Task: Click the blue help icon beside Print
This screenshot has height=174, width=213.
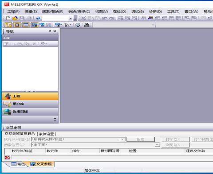Action: click(x=38, y=18)
